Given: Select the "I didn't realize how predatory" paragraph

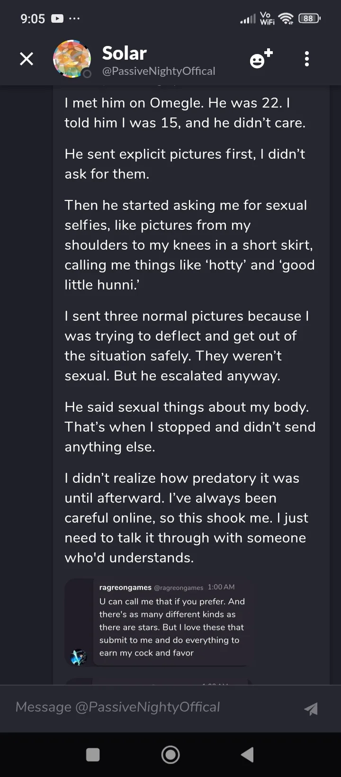Looking at the screenshot, I should point(186,518).
